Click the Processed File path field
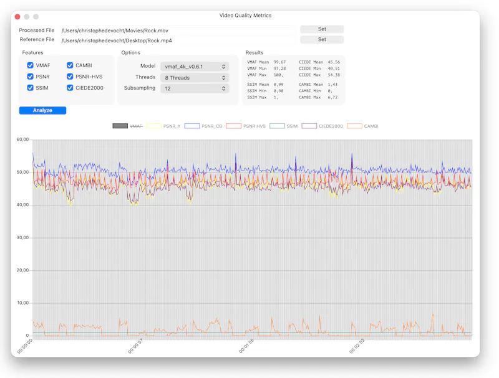 [x=178, y=31]
